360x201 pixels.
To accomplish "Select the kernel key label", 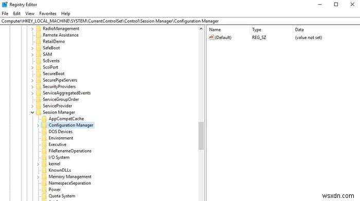I will tap(55, 164).
